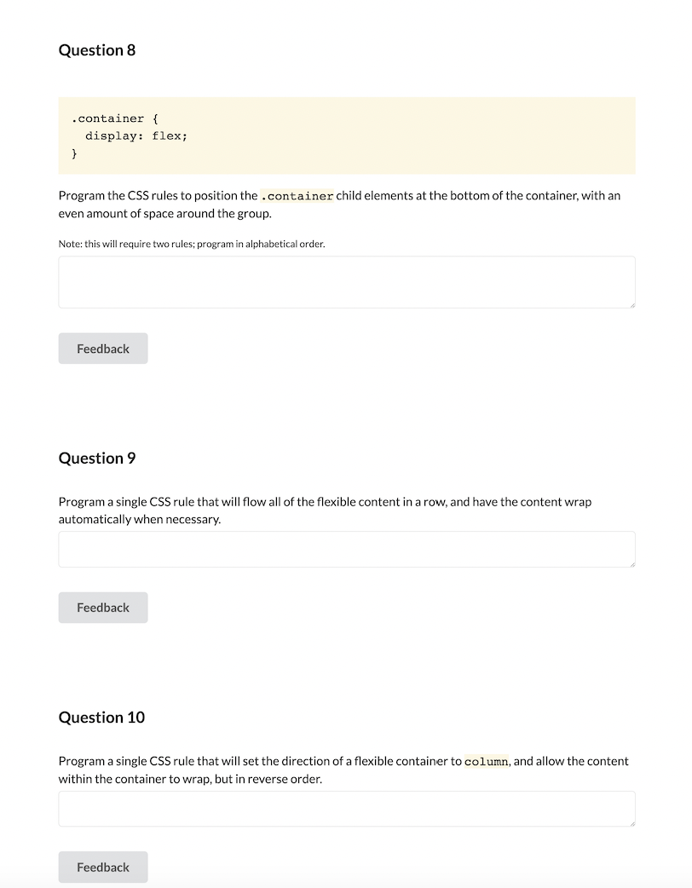
Task: Click the resize handle on Question 10 textarea
Action: 631,822
